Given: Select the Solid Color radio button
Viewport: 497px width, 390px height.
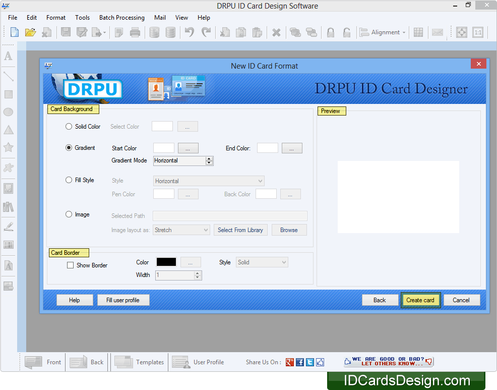Looking at the screenshot, I should [x=69, y=127].
